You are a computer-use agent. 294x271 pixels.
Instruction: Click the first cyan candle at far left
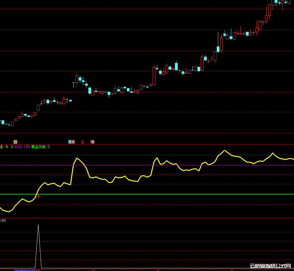tap(3, 122)
